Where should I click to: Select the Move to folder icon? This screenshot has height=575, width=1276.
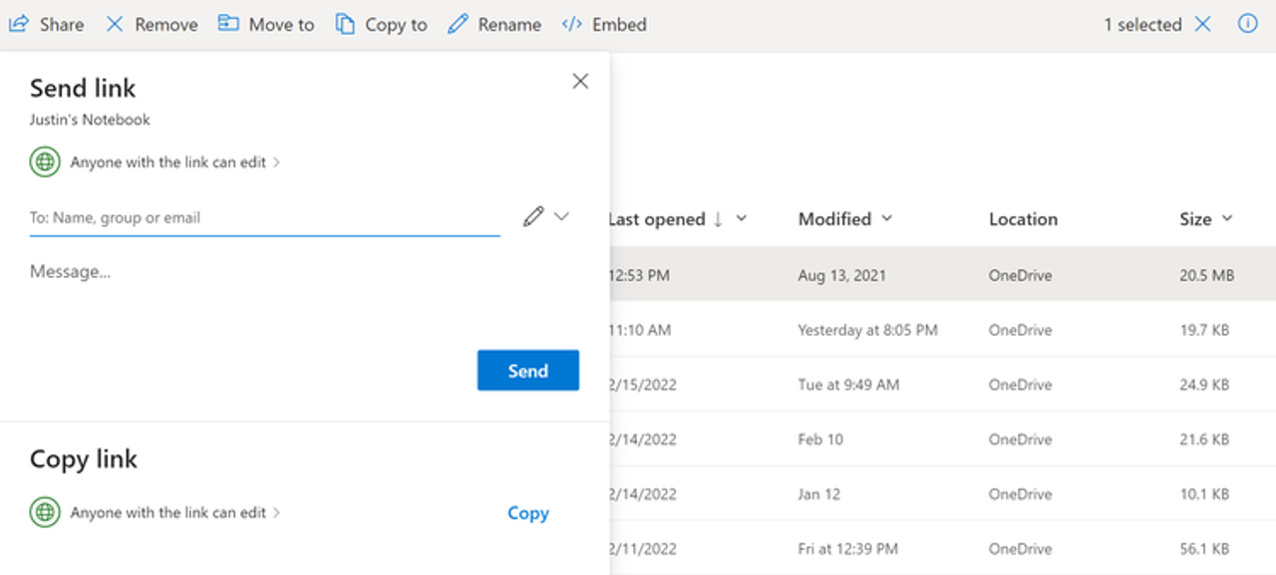coord(229,24)
